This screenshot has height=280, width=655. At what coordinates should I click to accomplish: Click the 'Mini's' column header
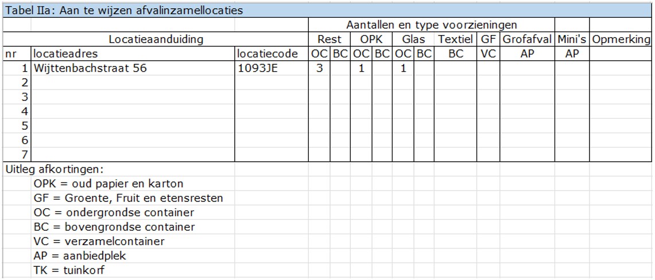coord(571,40)
